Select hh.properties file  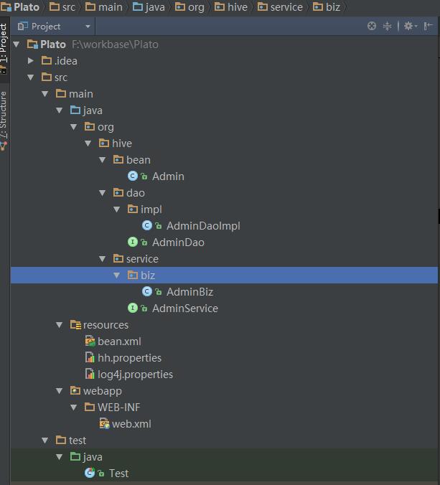tap(129, 358)
